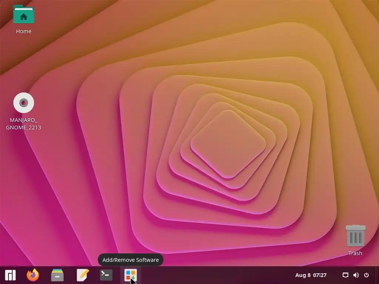Launch Add/Remove Software from the taskbar
Viewport: 379px width, 284px height.
(131, 275)
